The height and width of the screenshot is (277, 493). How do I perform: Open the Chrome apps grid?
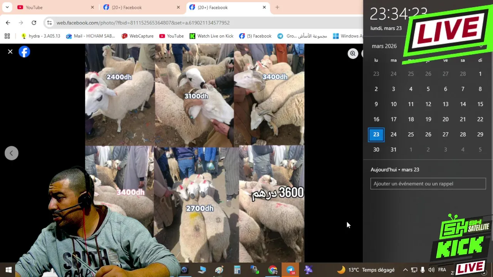[x=7, y=36]
